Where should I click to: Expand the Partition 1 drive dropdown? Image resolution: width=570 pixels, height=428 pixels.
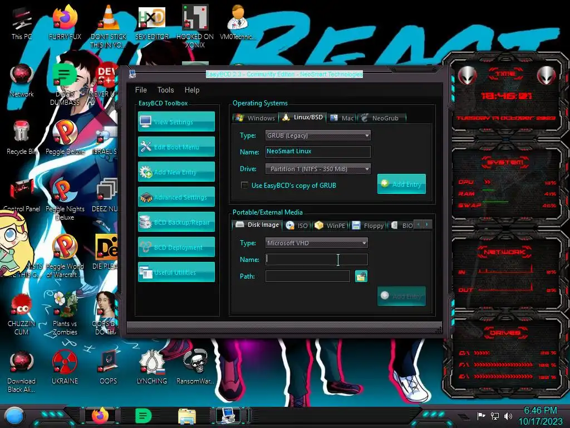click(x=318, y=169)
